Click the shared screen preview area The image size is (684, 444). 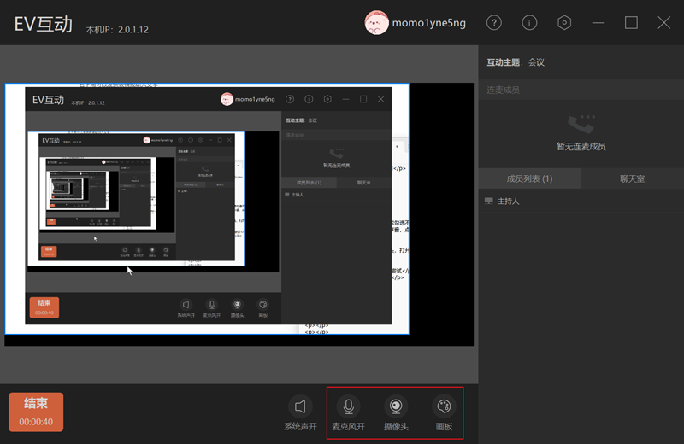pyautogui.click(x=239, y=214)
